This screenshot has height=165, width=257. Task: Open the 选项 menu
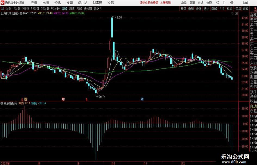click(x=209, y=3)
